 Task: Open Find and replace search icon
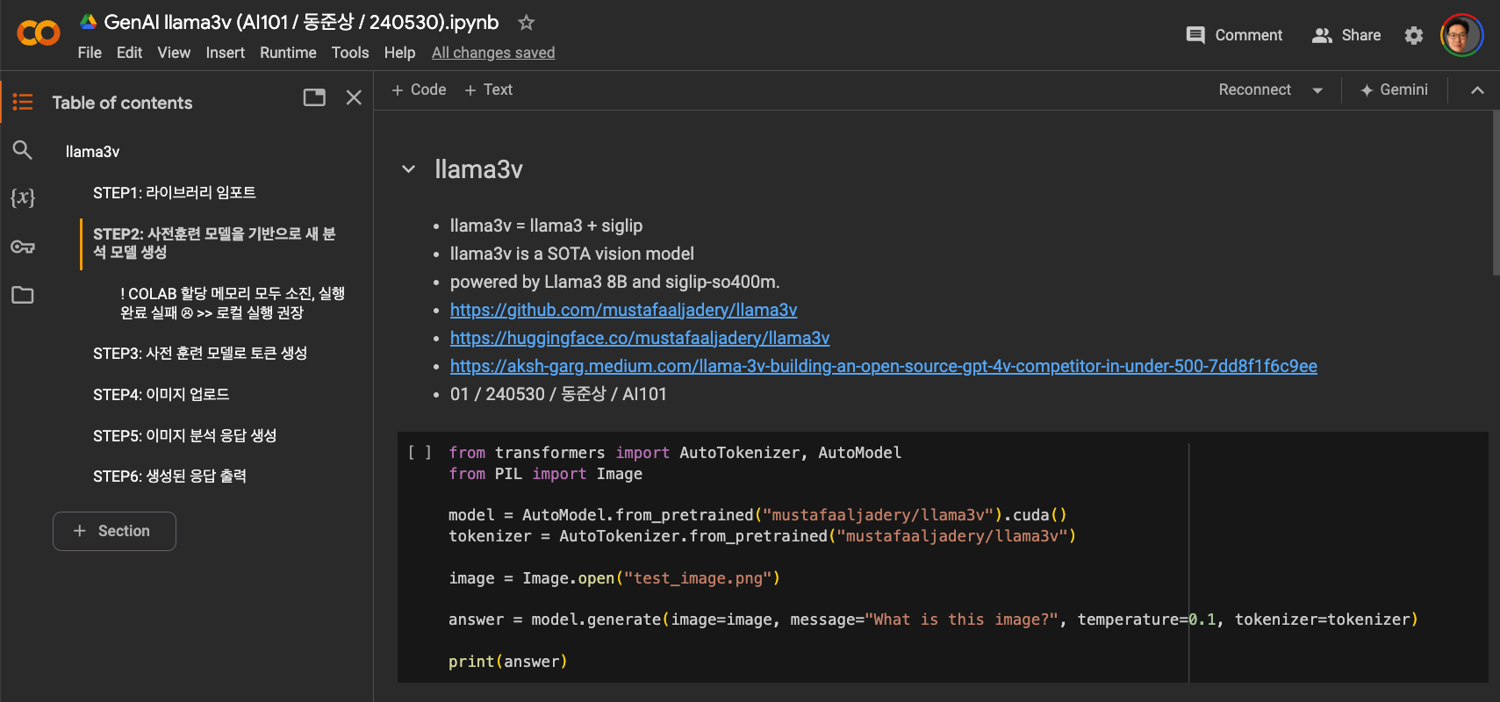(23, 150)
